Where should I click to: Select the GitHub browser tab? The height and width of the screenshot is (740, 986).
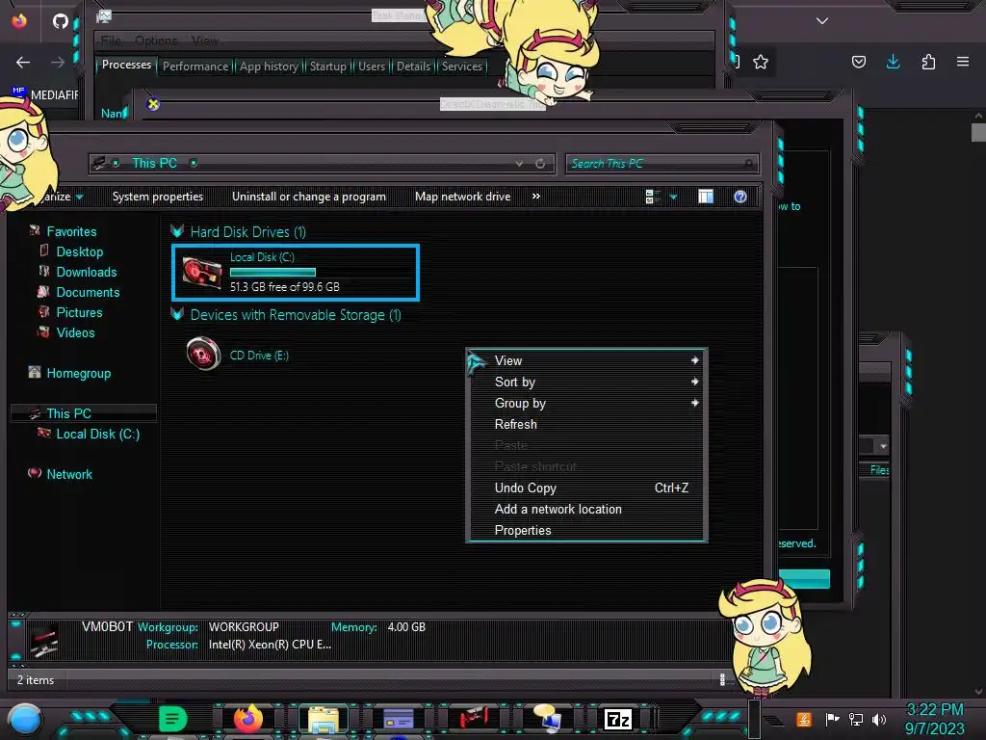(x=61, y=21)
